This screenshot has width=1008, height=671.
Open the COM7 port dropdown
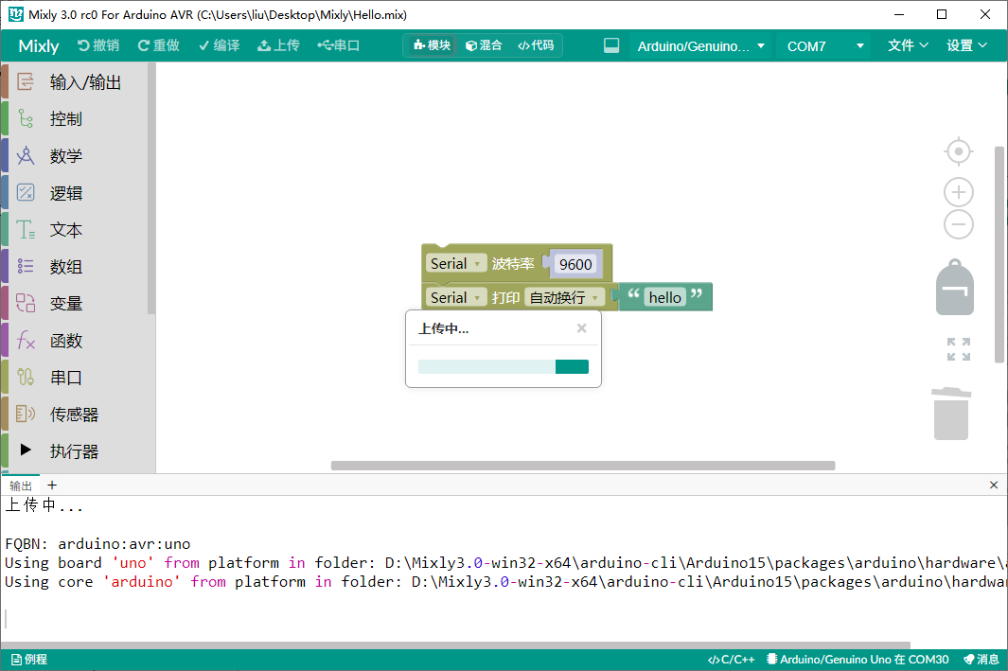point(825,46)
